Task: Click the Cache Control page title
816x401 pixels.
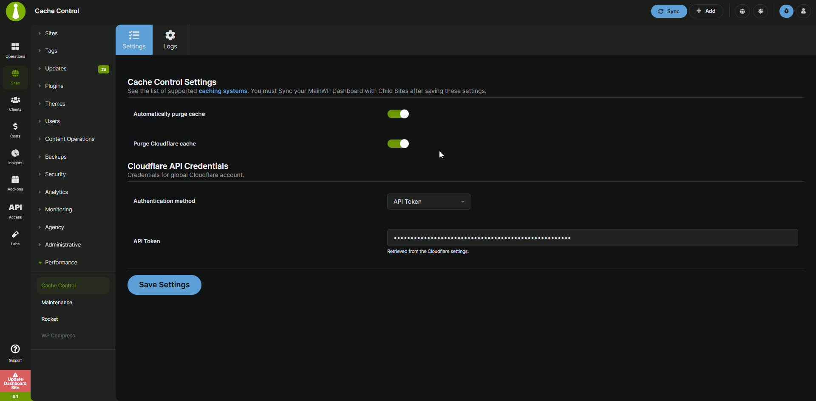Action: tap(57, 11)
